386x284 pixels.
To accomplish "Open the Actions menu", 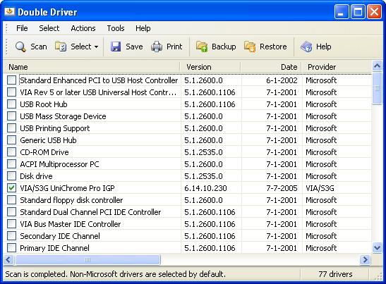I will point(83,28).
